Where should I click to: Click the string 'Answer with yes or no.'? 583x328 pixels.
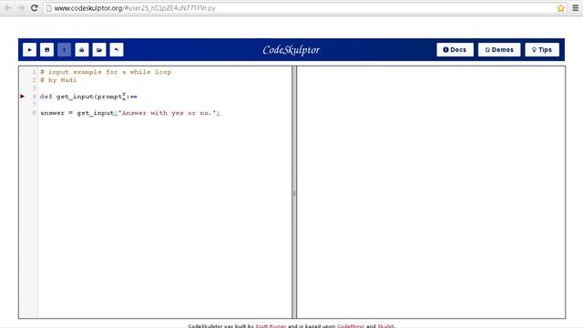point(167,113)
